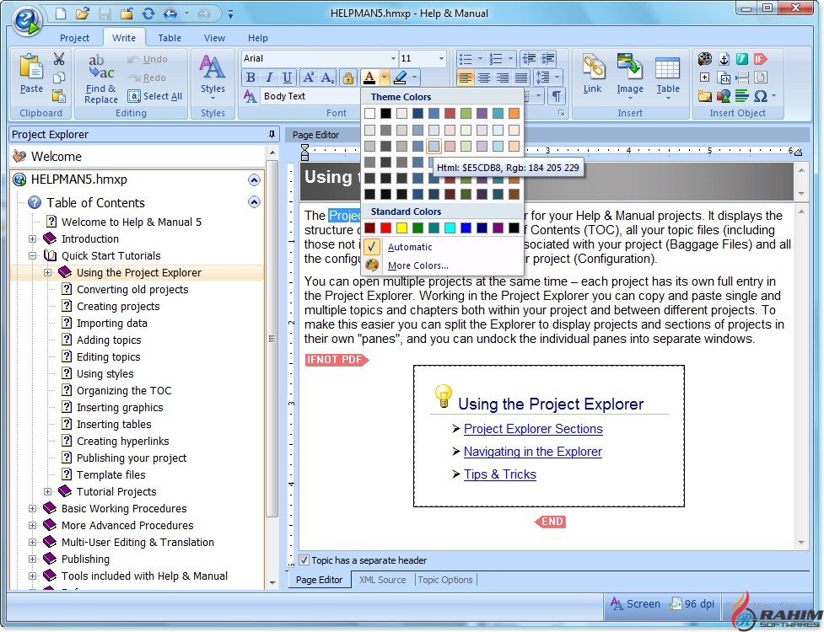Insert a movie with film reel icon
Screen dimensions: 824x632
705,59
